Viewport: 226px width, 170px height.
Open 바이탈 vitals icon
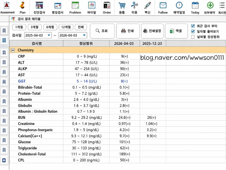point(92,5)
